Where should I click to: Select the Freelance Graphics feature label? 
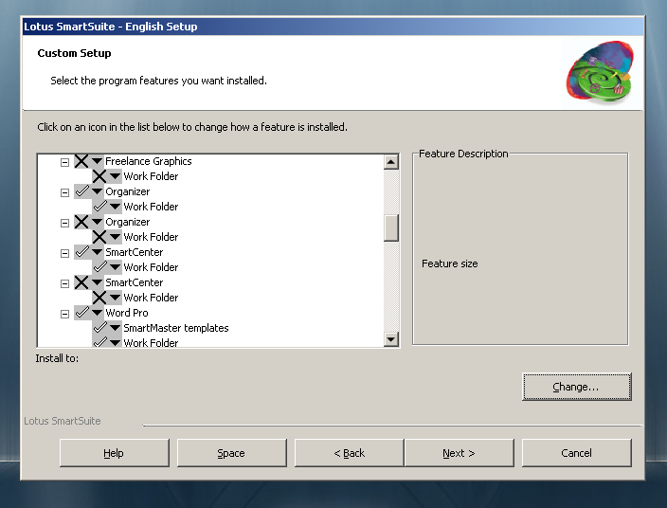click(x=149, y=161)
